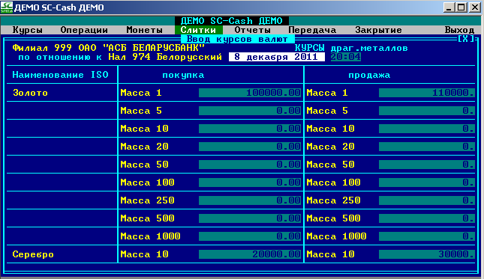Close the SC-Cash window

(x=475, y=7)
